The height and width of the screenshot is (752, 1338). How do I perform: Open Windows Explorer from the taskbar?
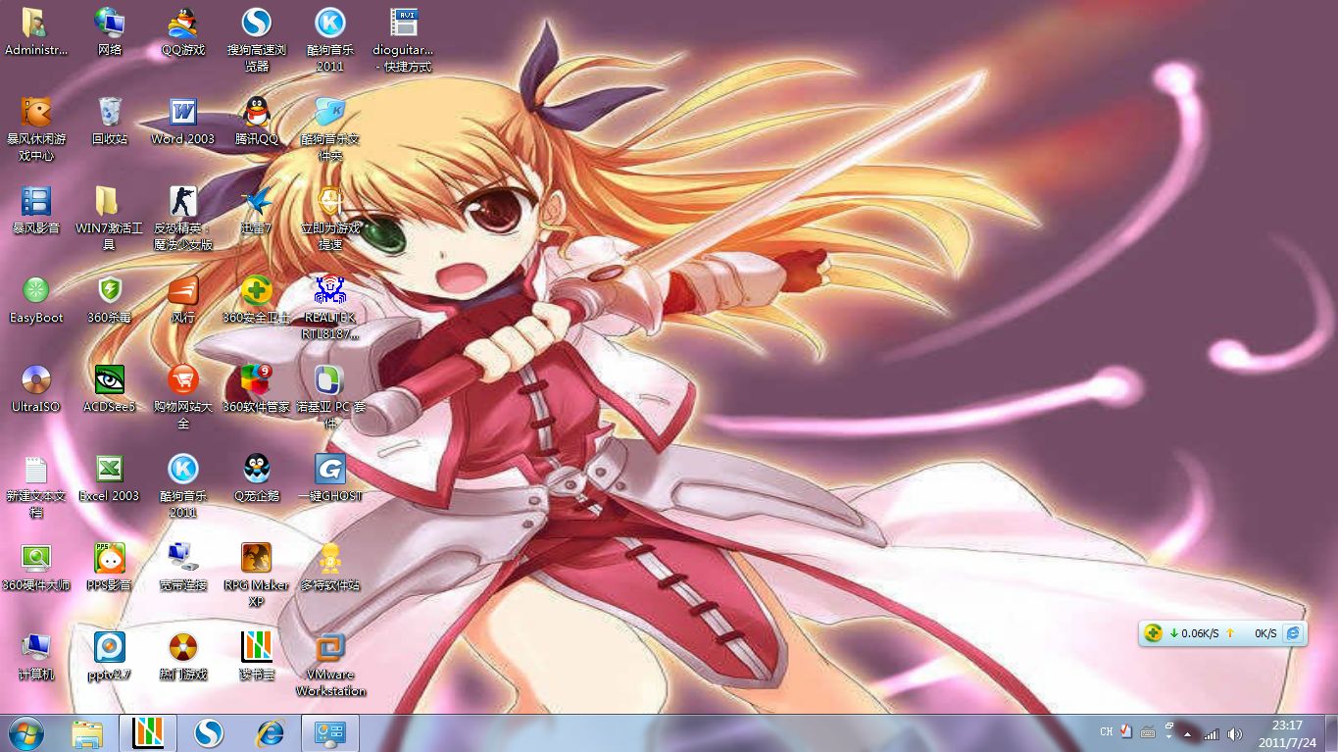coord(87,732)
